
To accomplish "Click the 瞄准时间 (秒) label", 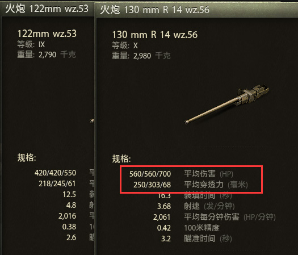I will (208, 239).
